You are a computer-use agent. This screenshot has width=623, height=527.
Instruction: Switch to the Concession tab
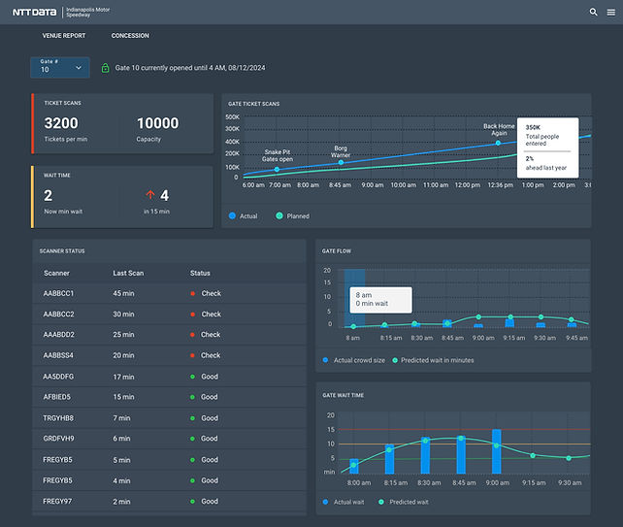pyautogui.click(x=130, y=35)
